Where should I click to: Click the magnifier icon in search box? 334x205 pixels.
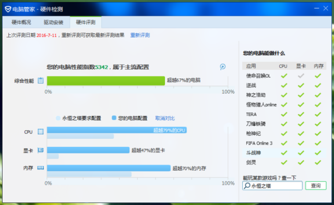247,186
